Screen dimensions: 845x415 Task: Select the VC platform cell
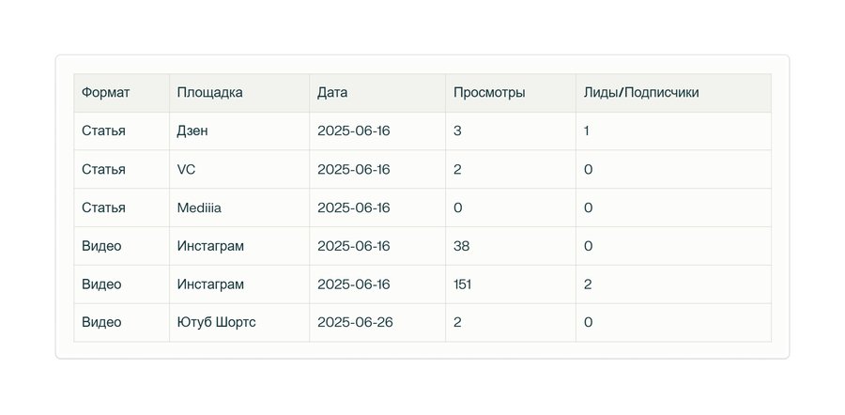point(186,170)
